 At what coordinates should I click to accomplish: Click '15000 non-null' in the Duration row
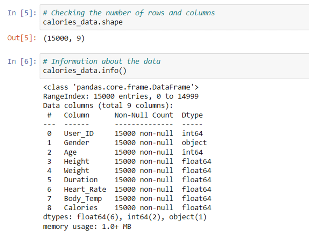tap(144, 180)
